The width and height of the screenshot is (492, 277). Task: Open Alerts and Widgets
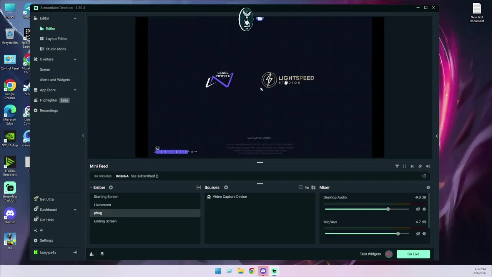pos(55,80)
